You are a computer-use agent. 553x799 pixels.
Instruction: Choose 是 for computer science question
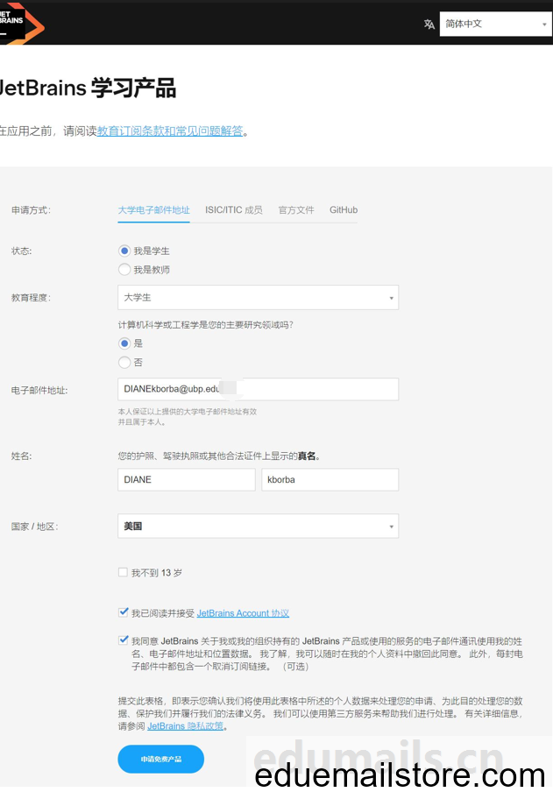point(124,343)
